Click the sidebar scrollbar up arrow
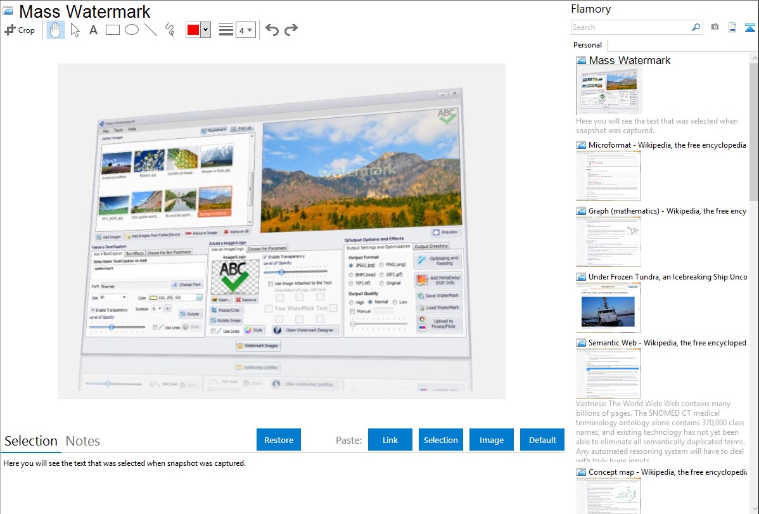Image resolution: width=759 pixels, height=514 pixels. pos(754,58)
